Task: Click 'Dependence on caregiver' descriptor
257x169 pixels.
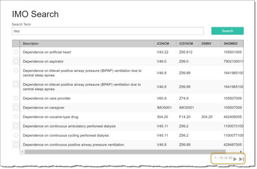Action: (x=44, y=108)
